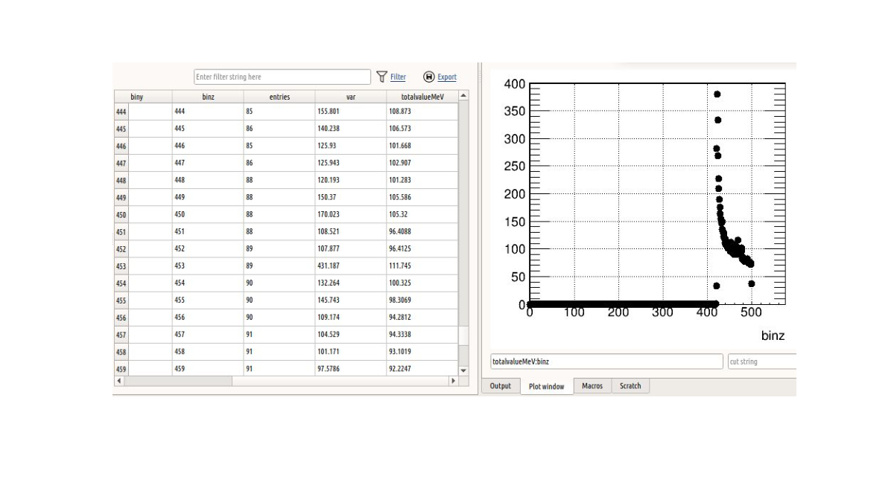The width and height of the screenshot is (894, 502).
Task: Click the totalvalueMeV value 111.745
Action: pos(422,266)
